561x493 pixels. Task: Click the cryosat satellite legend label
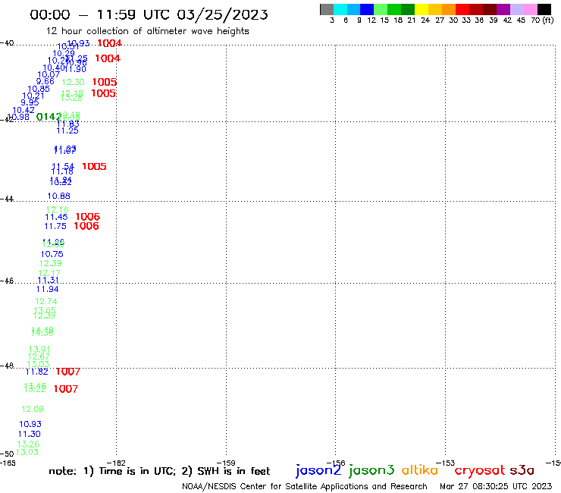pos(479,470)
